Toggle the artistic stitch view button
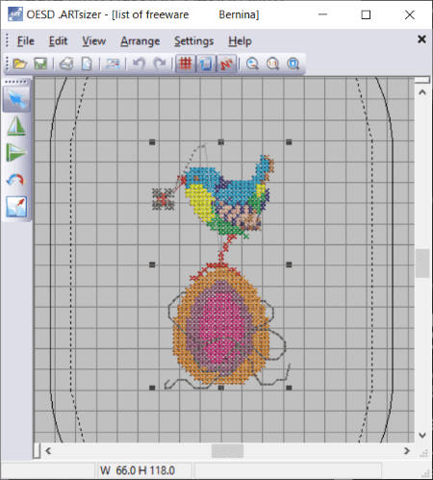Screen dimensions: 433x480 (x=226, y=63)
